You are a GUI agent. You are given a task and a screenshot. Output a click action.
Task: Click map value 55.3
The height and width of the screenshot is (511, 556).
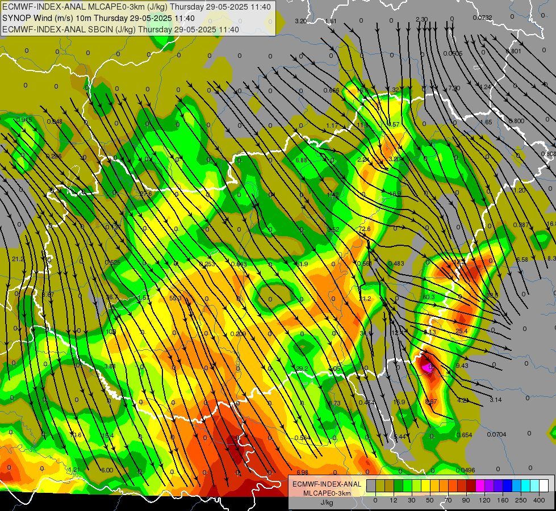pos(175,298)
